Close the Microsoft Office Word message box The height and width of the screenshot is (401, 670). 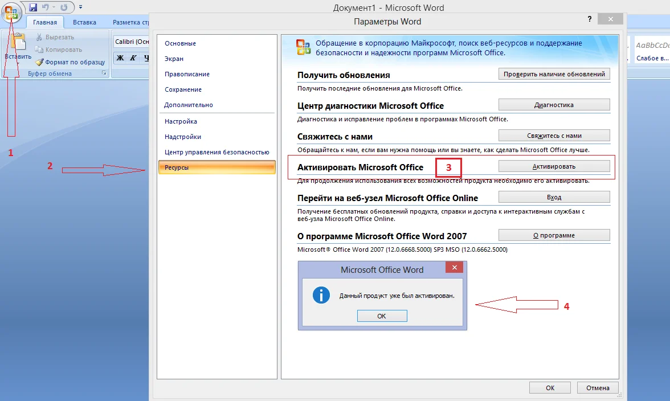point(455,267)
